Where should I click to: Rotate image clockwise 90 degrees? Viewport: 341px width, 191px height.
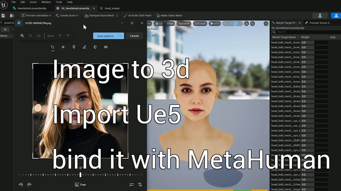[29, 185]
